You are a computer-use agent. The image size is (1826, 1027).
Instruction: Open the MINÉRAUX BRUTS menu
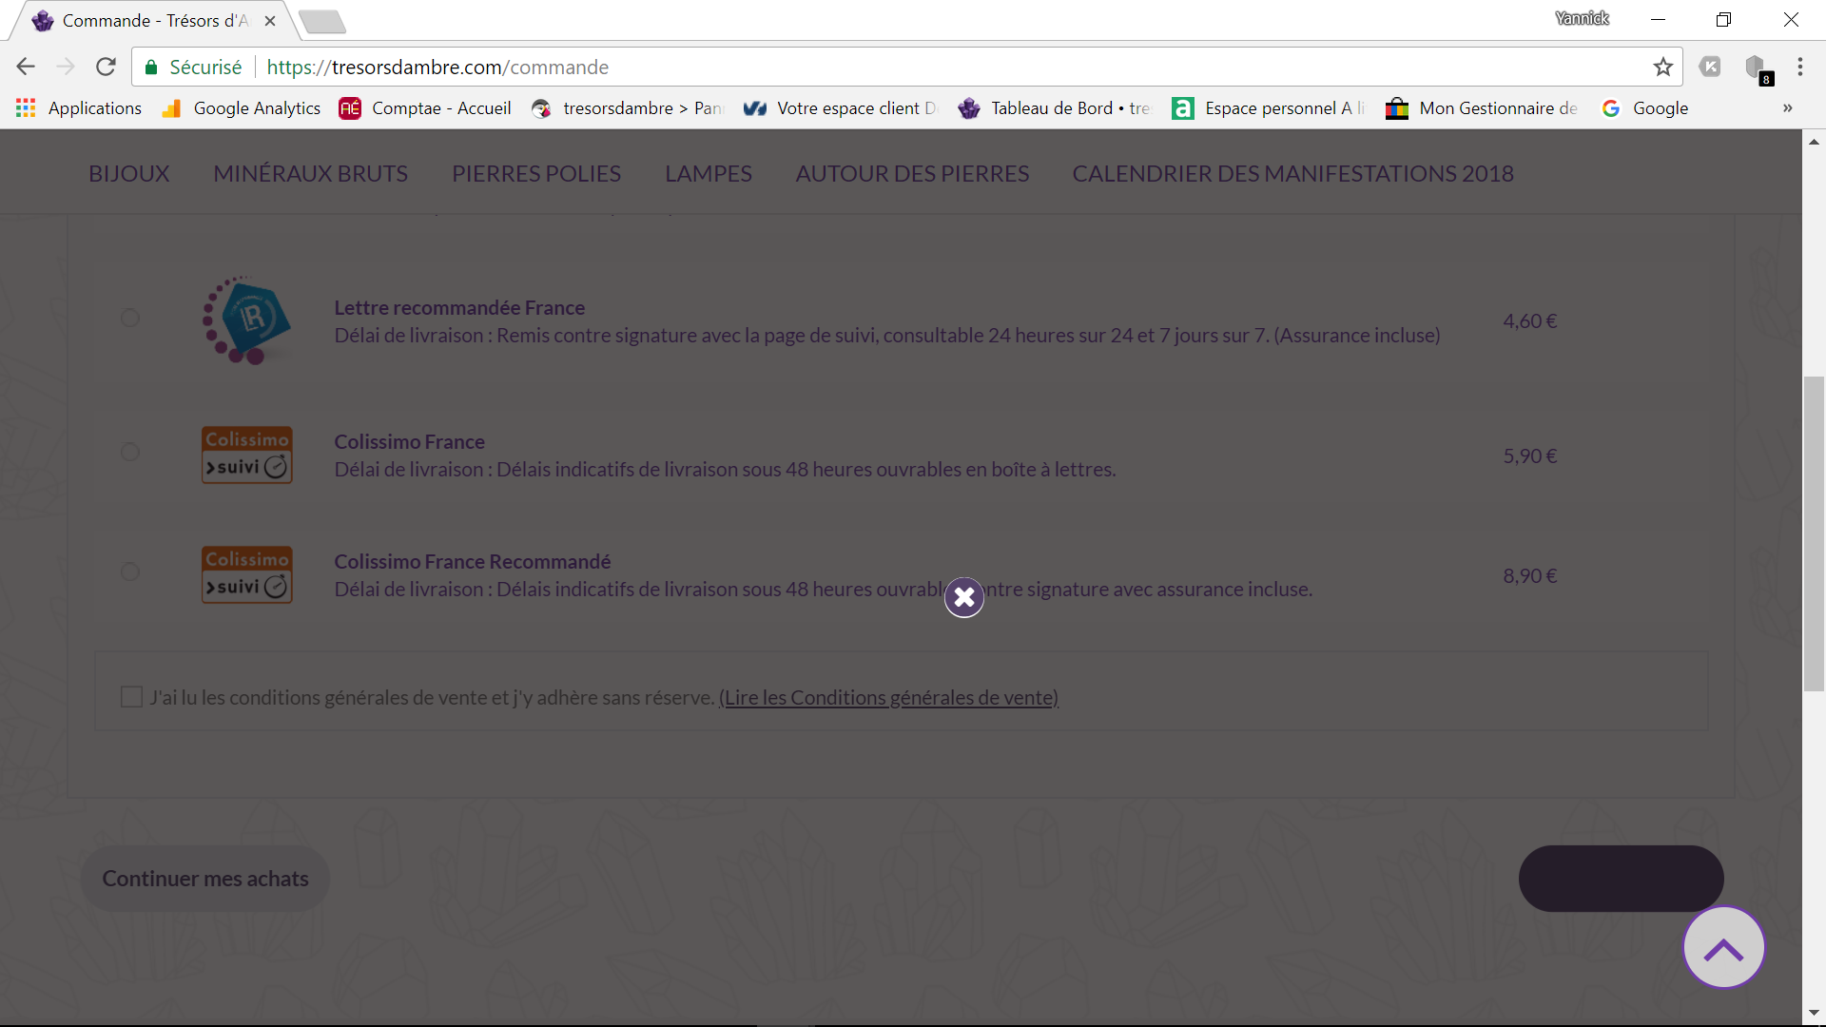coord(311,174)
